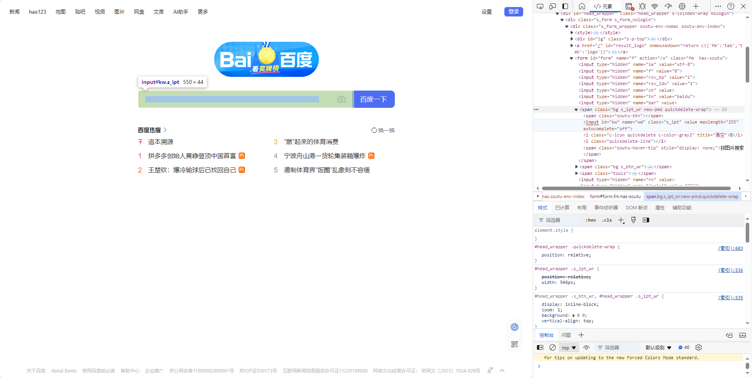Image resolution: width=752 pixels, height=378 pixels.
Task: Open the Sources bug debugger icon
Action: (642, 6)
